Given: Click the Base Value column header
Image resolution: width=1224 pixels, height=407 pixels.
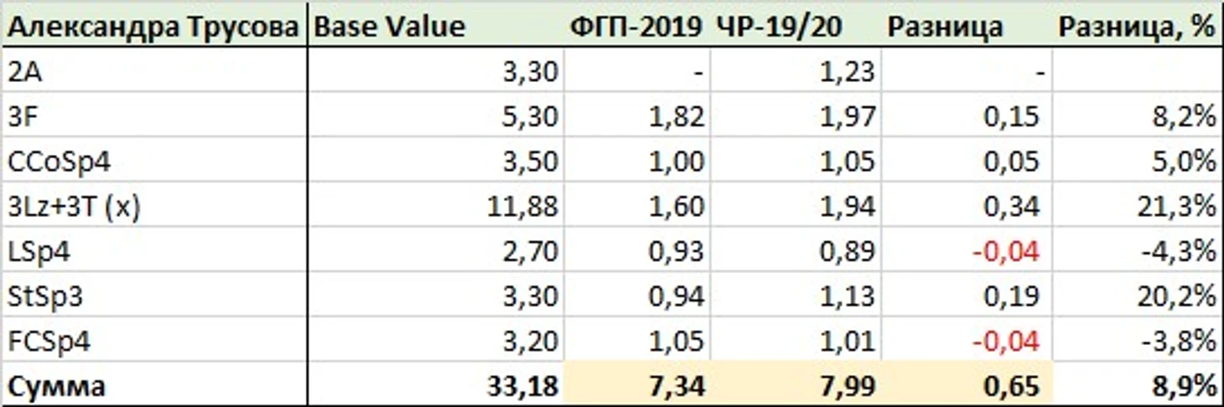Looking at the screenshot, I should 435,27.
